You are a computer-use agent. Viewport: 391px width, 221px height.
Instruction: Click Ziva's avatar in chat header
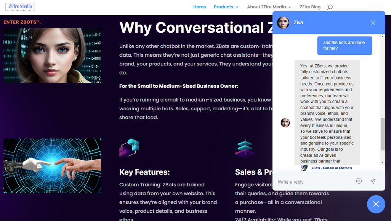283,23
